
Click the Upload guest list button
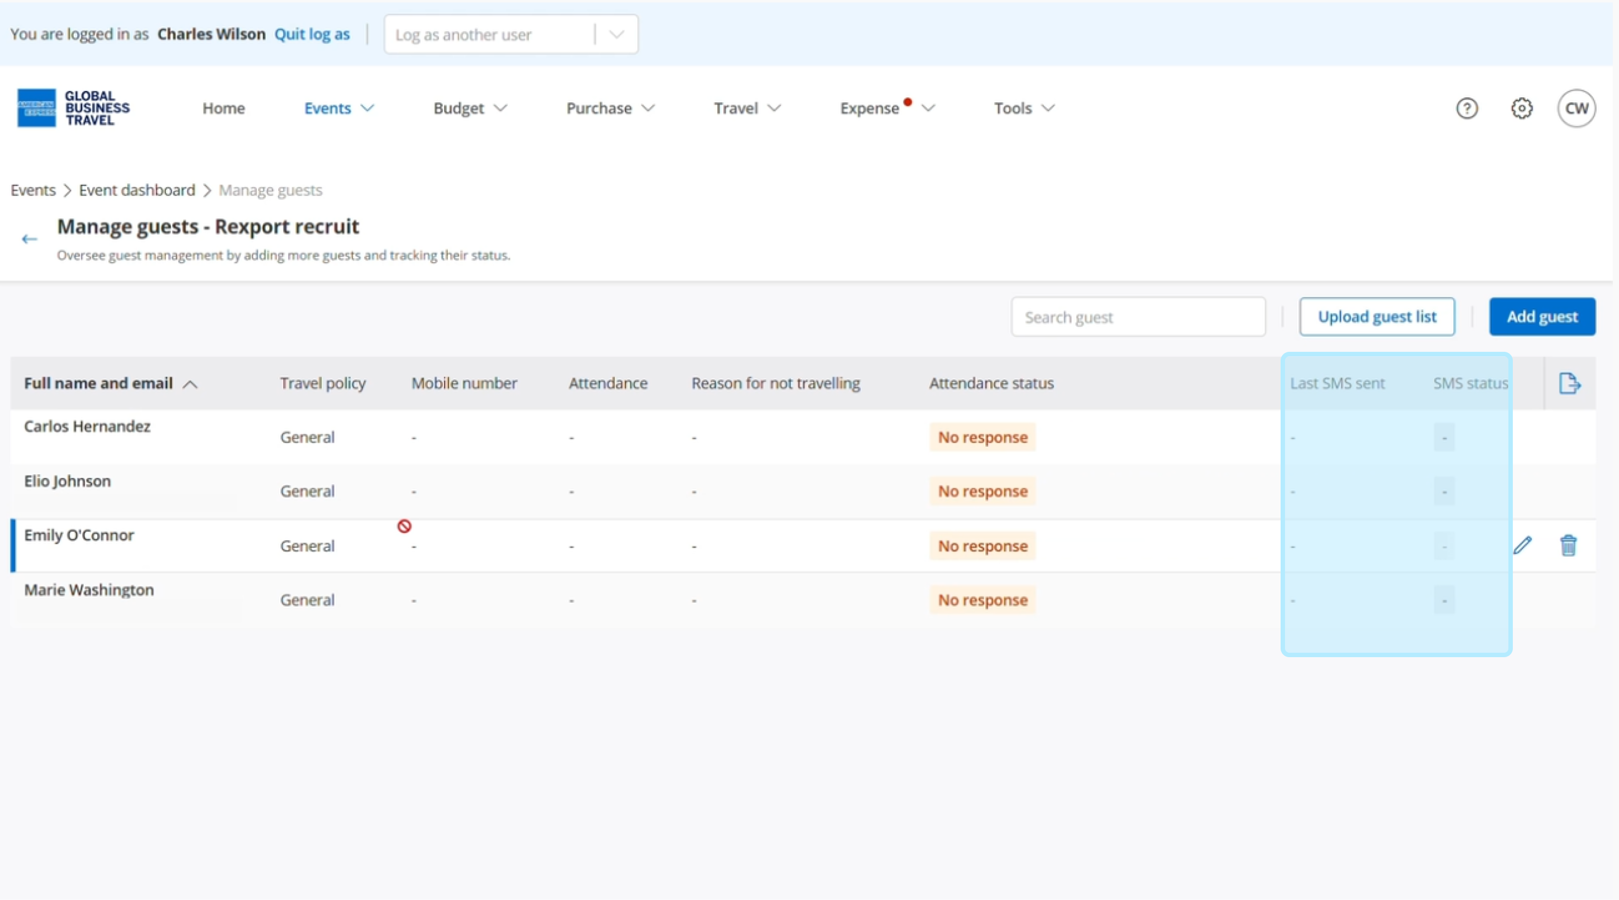pyautogui.click(x=1376, y=316)
